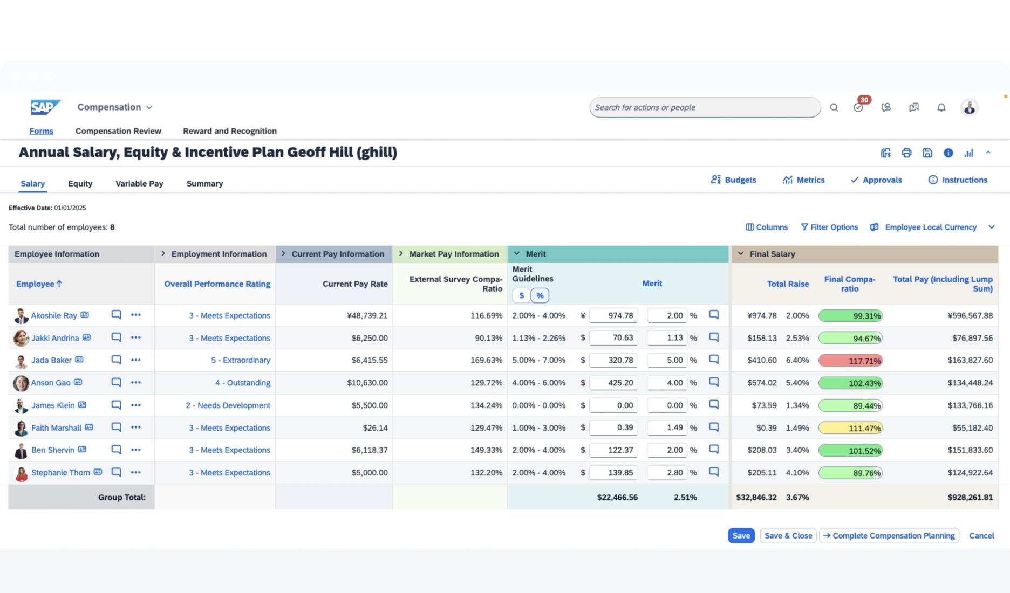The image size is (1010, 593).
Task: Click the print icon in header toolbar
Action: [906, 153]
